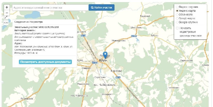The width and height of the screenshot is (213, 107).
Task: Choose Google-карта base layer
Action: (177, 18)
